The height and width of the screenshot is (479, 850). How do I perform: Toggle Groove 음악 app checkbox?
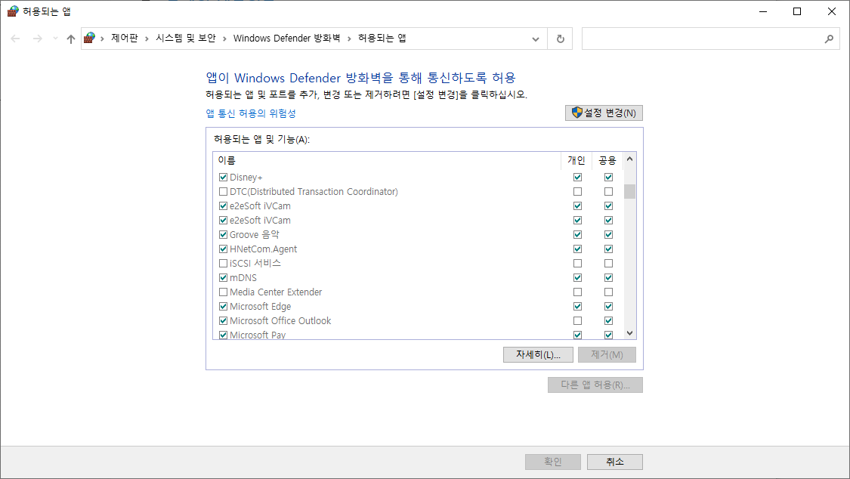click(224, 235)
